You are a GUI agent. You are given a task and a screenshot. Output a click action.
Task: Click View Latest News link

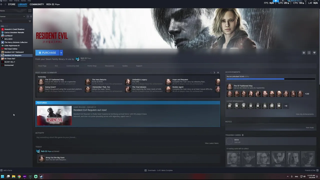point(211,143)
